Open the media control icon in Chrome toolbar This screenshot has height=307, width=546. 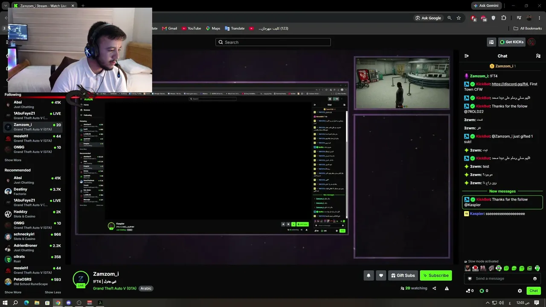pos(519,18)
